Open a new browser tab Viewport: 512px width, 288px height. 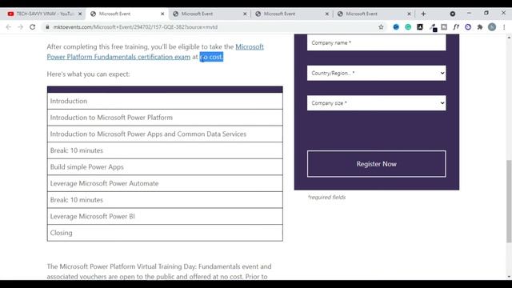pyautogui.click(x=423, y=14)
